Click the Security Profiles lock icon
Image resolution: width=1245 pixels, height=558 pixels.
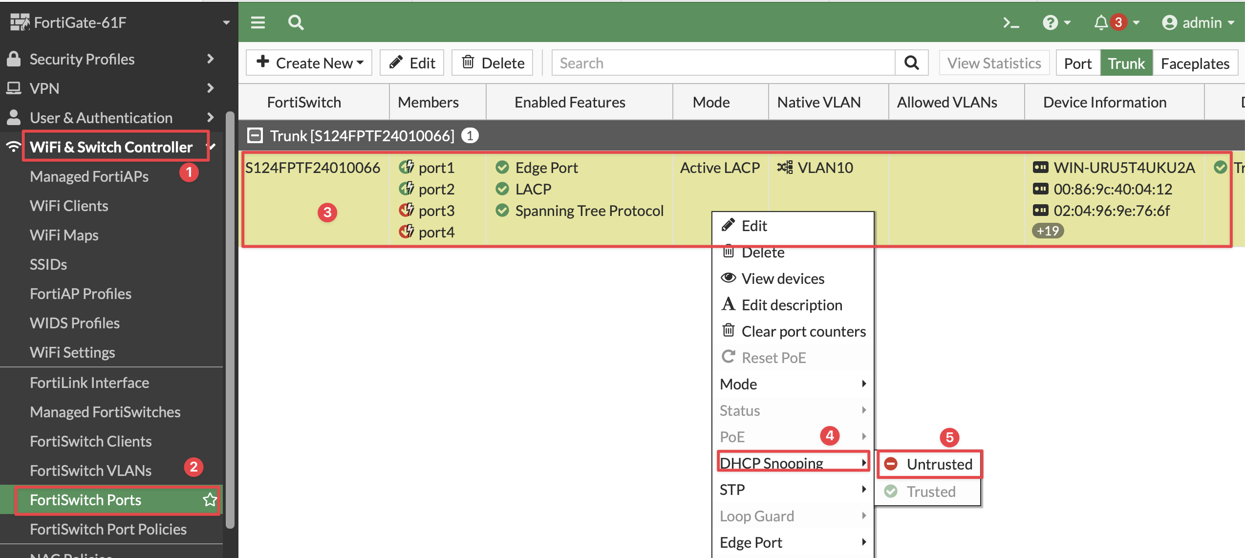click(x=14, y=59)
